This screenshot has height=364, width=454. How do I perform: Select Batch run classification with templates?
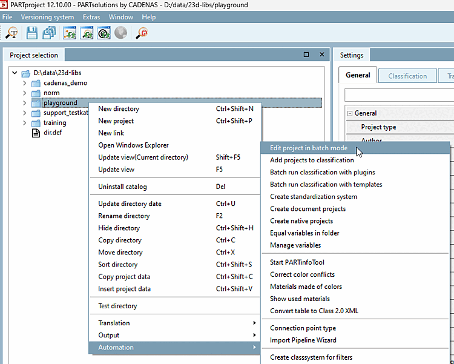tap(355, 184)
